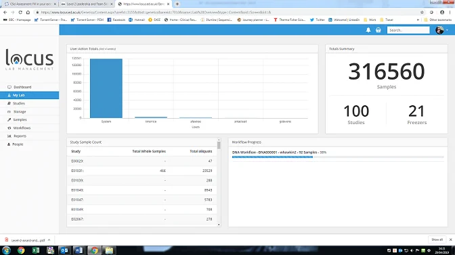Open Word from the taskbar
455x255 pixels.
coord(79,250)
